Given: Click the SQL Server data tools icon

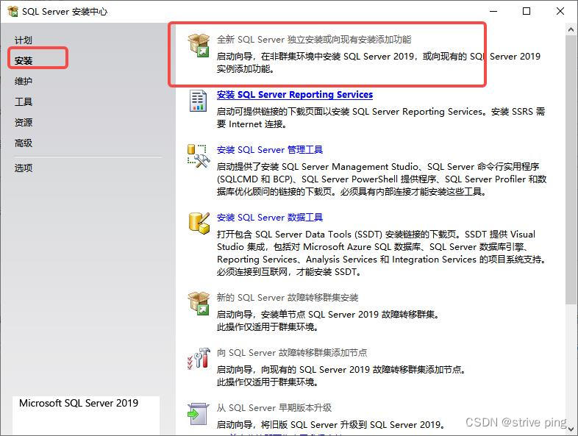Looking at the screenshot, I should tap(199, 223).
